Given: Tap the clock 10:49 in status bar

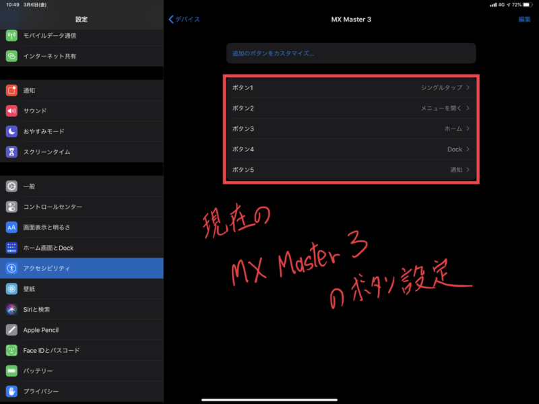Looking at the screenshot, I should (x=13, y=5).
